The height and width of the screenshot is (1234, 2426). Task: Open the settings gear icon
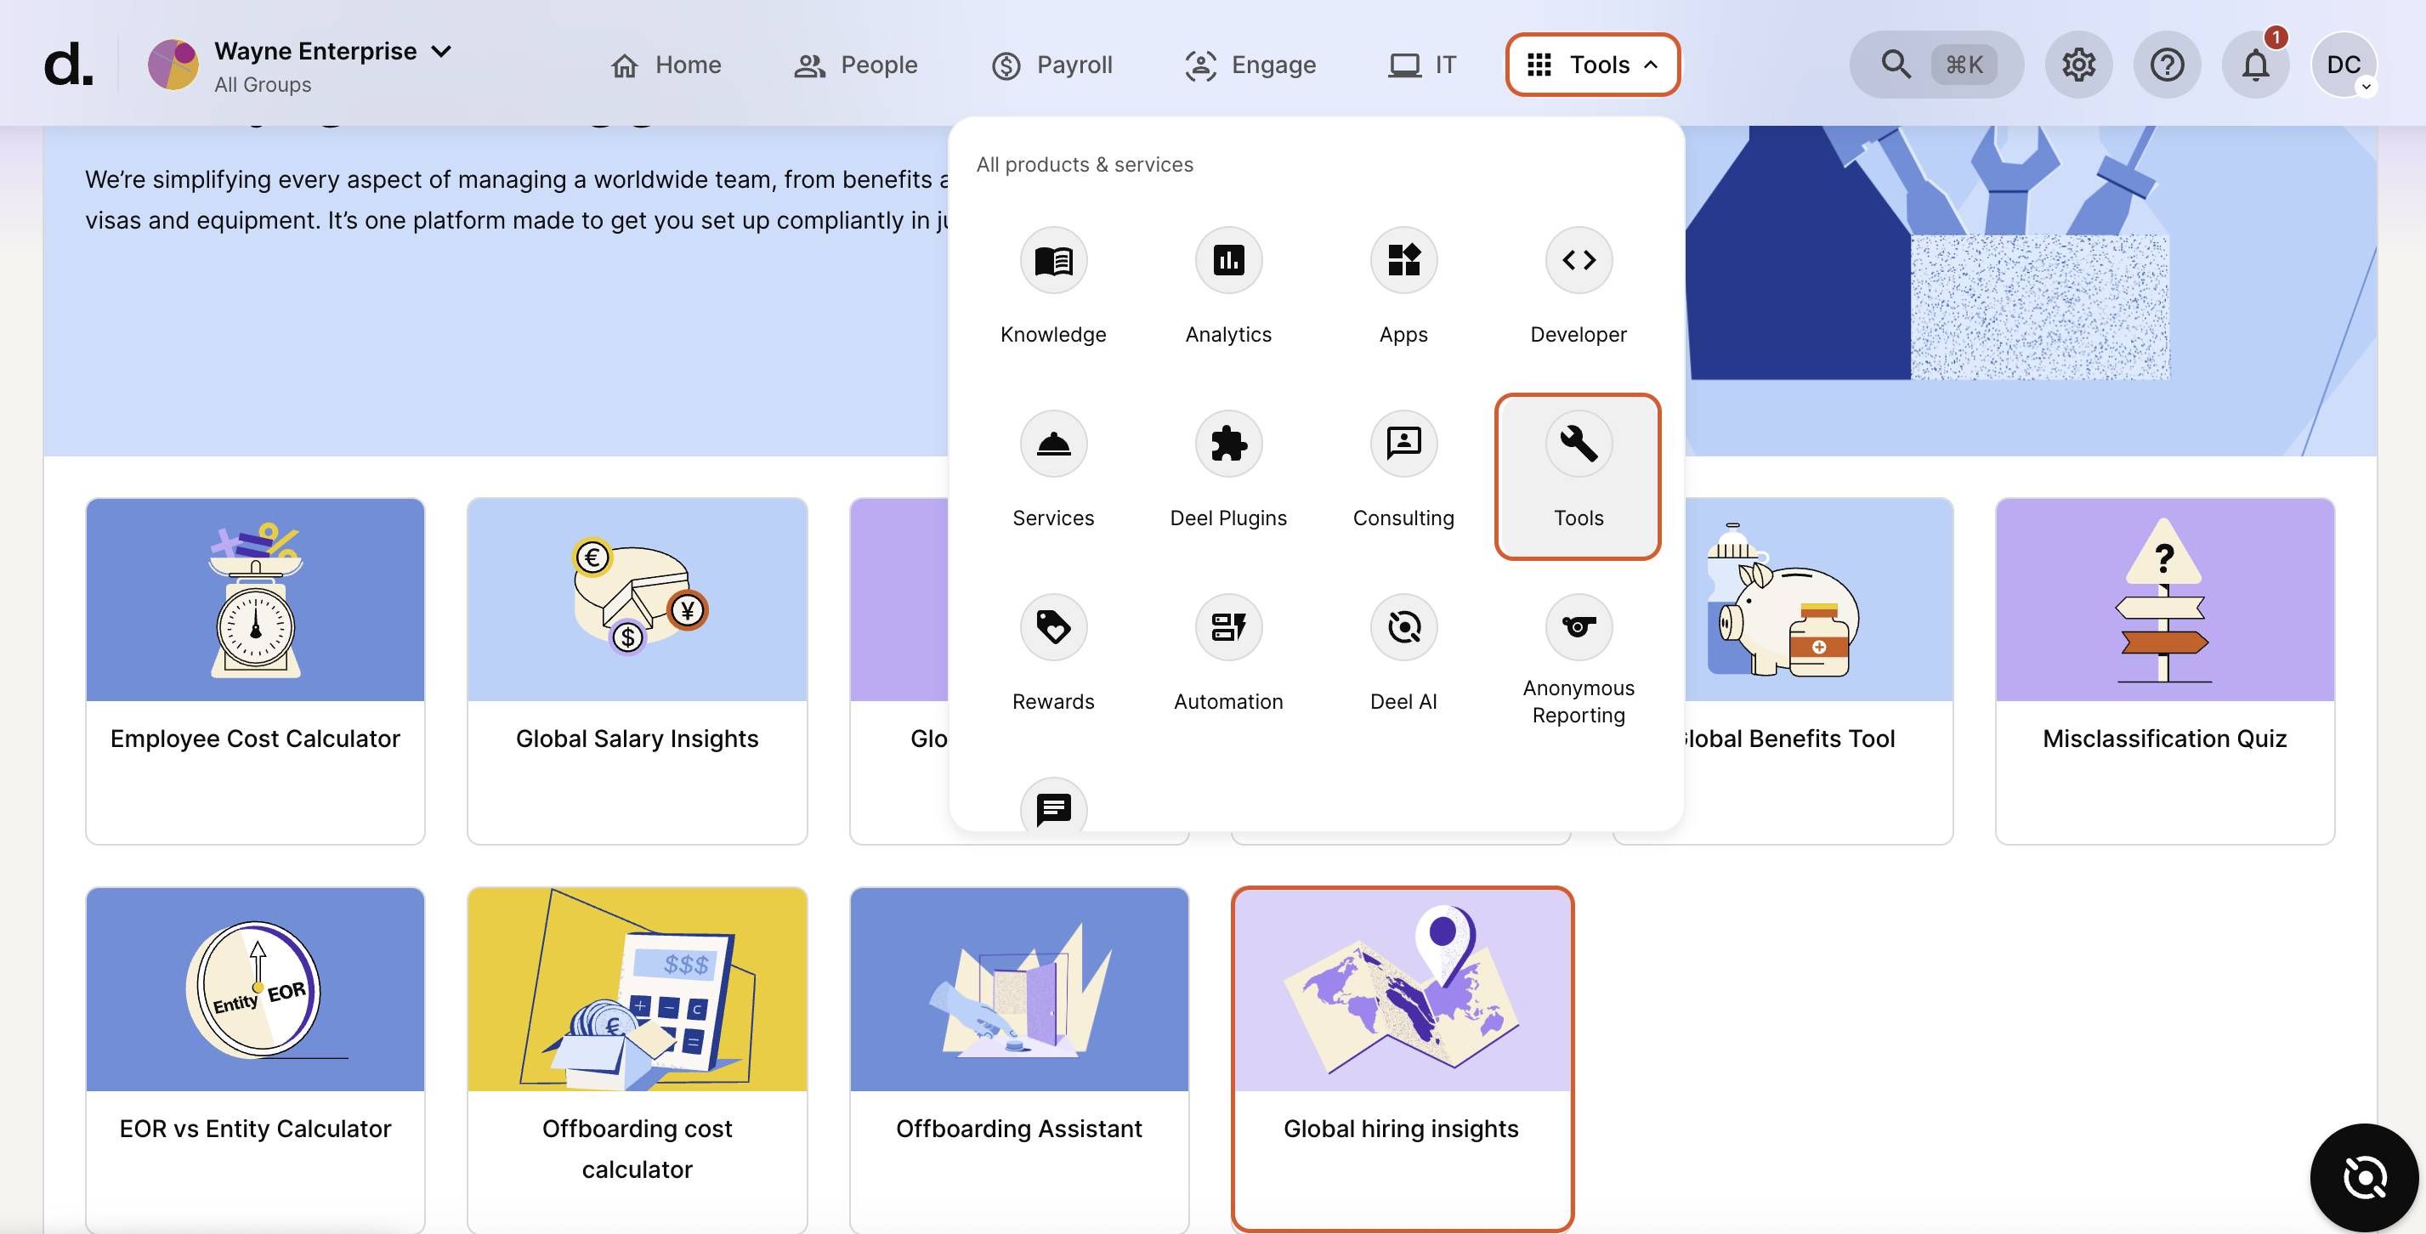coord(2077,65)
